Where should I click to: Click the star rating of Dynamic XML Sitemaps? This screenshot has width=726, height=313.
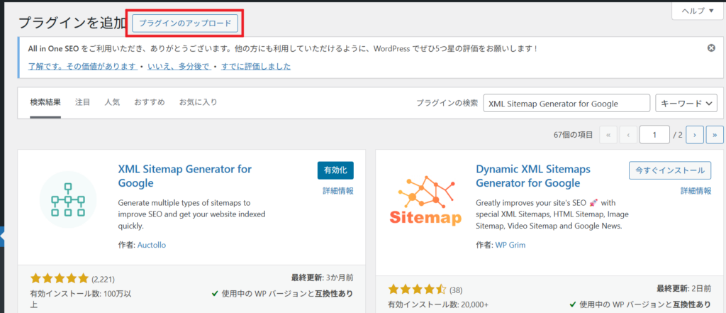click(417, 290)
